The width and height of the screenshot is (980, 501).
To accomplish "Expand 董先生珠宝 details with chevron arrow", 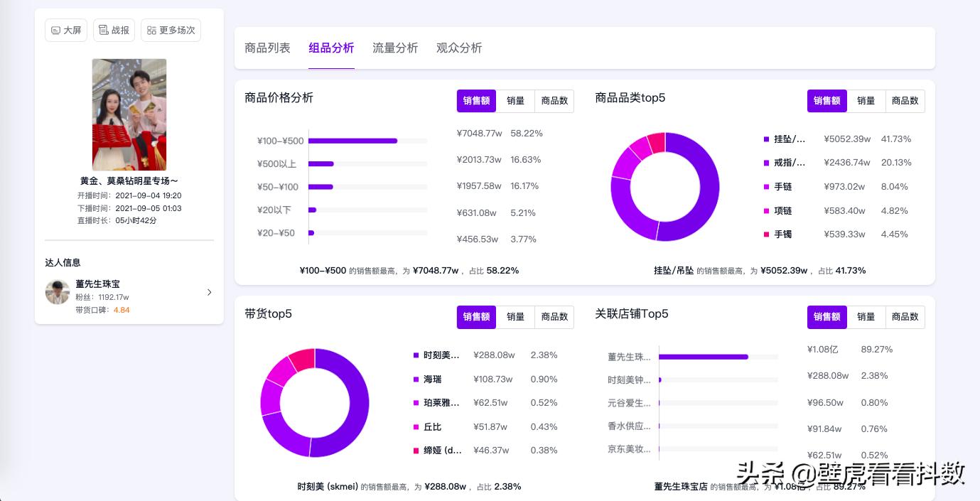I will 209,292.
